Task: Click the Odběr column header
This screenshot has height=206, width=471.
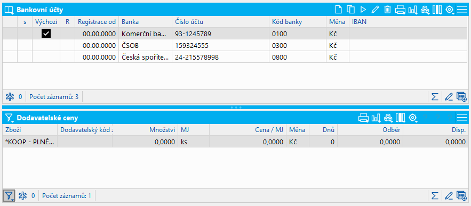Action: (370, 130)
